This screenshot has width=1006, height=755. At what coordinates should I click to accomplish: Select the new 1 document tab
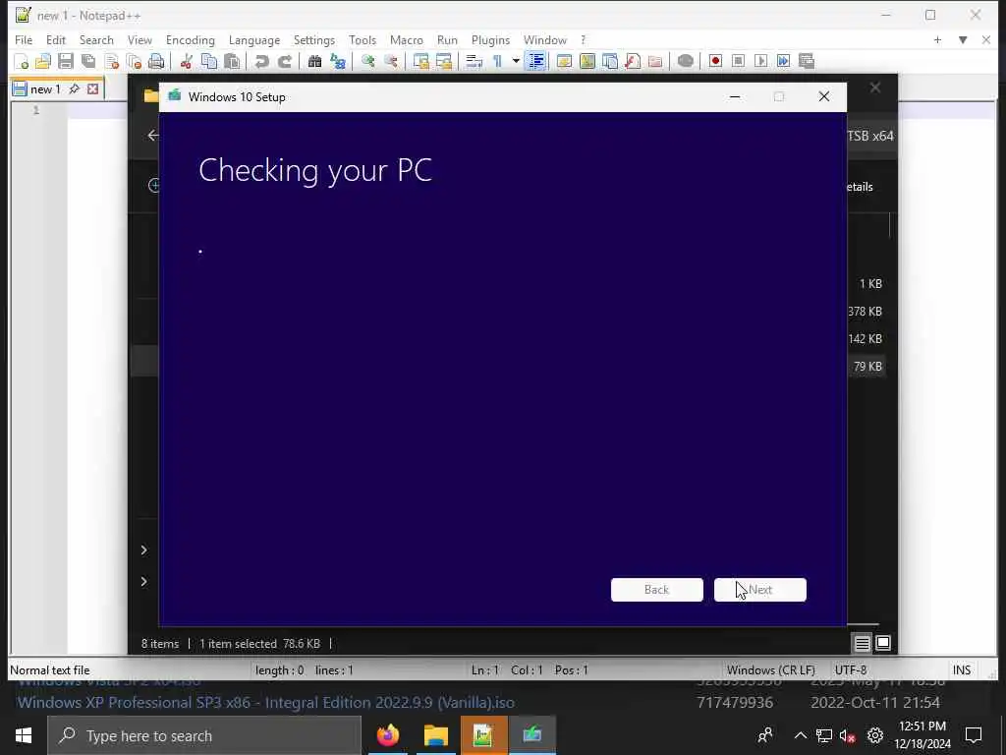click(x=45, y=89)
